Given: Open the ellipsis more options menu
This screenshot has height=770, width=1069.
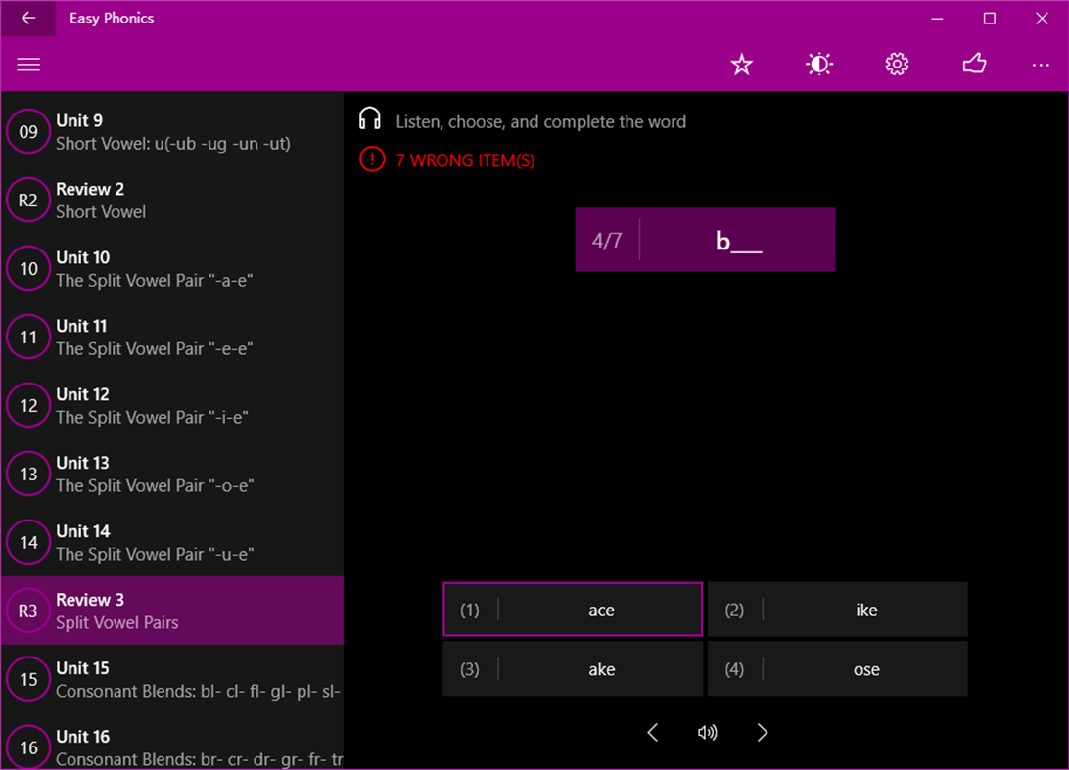Looking at the screenshot, I should tap(1040, 65).
